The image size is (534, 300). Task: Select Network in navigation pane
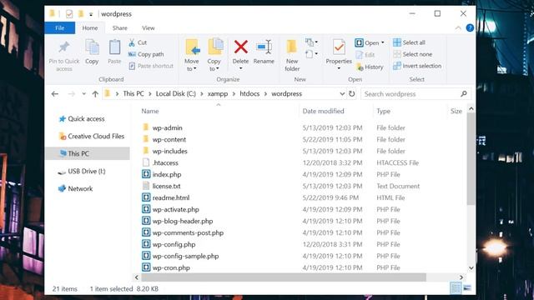pos(76,188)
